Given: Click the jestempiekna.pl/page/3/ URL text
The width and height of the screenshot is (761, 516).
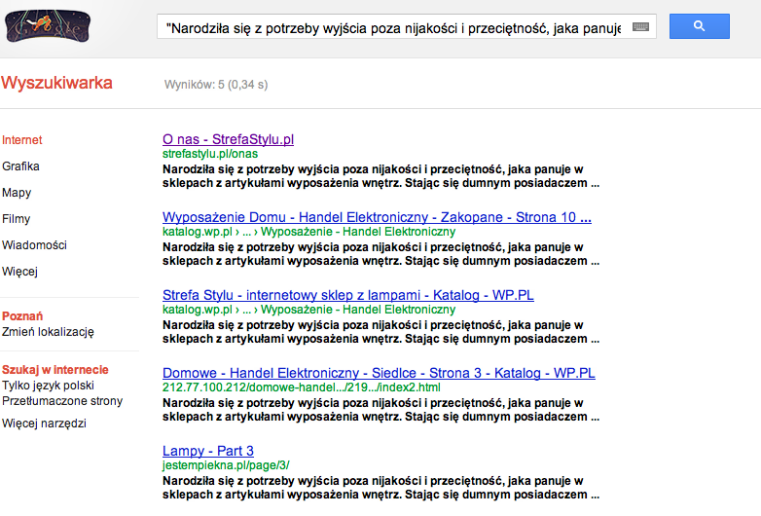Looking at the screenshot, I should [x=226, y=465].
